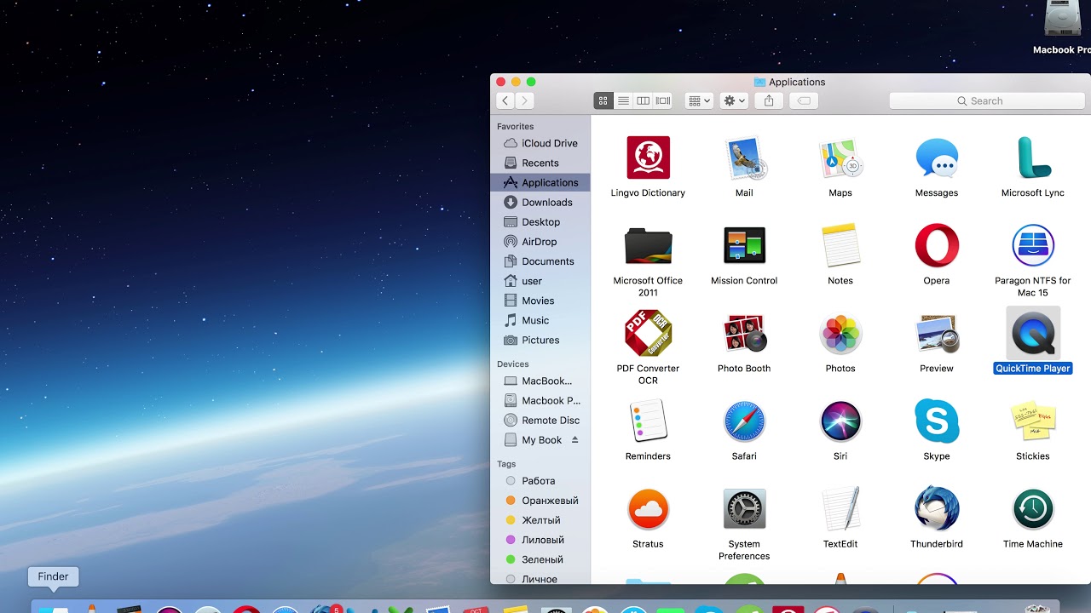Select the Stickies app
The height and width of the screenshot is (613, 1091).
(x=1033, y=421)
